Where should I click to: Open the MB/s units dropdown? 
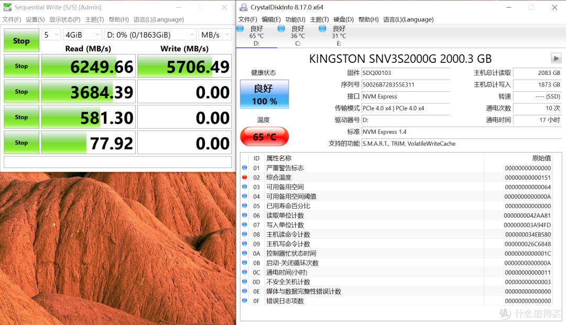click(x=215, y=34)
